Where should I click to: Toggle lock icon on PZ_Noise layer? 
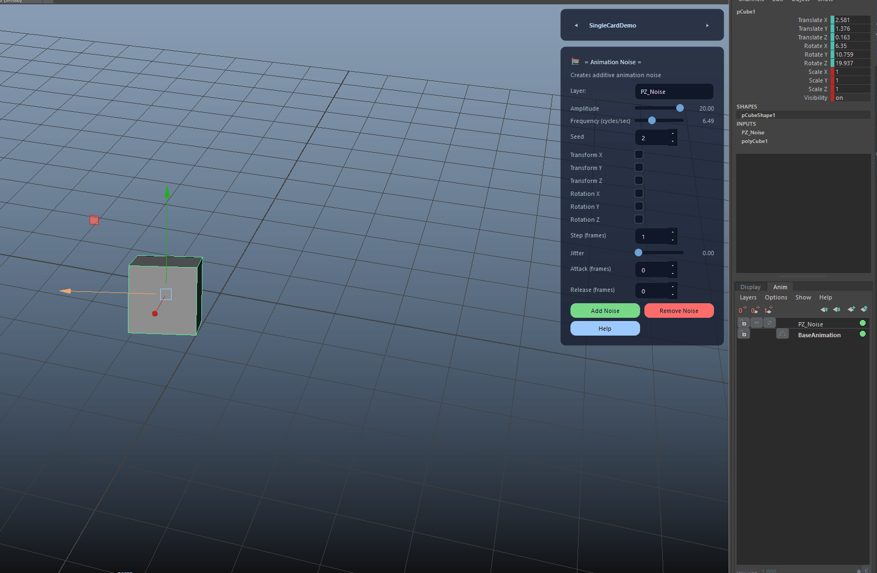click(x=744, y=323)
